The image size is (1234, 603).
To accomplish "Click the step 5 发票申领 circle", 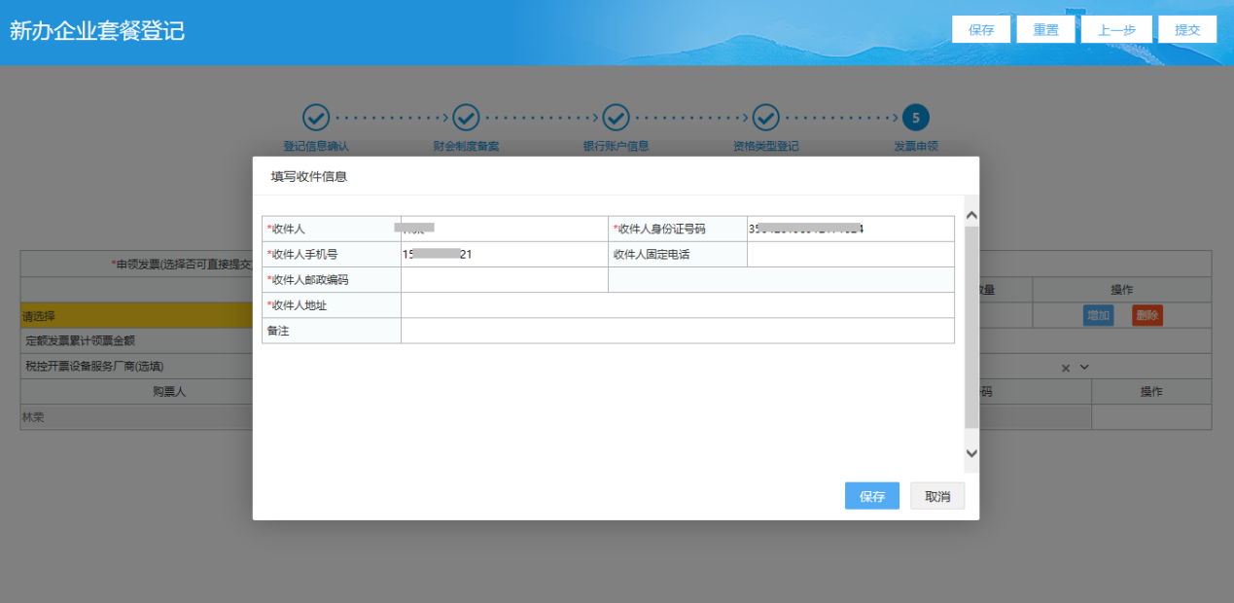I will pyautogui.click(x=915, y=118).
